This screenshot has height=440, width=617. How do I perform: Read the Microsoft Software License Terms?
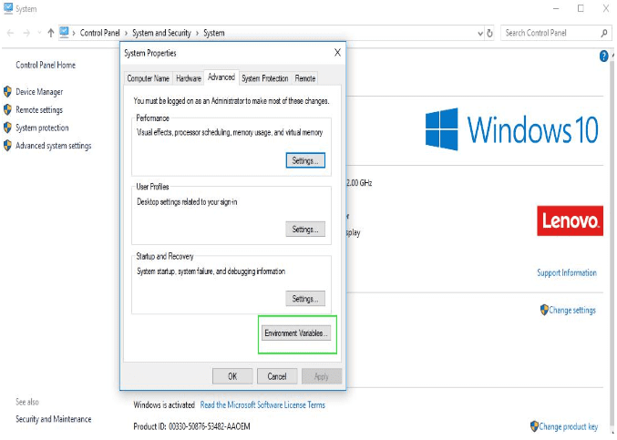click(262, 405)
